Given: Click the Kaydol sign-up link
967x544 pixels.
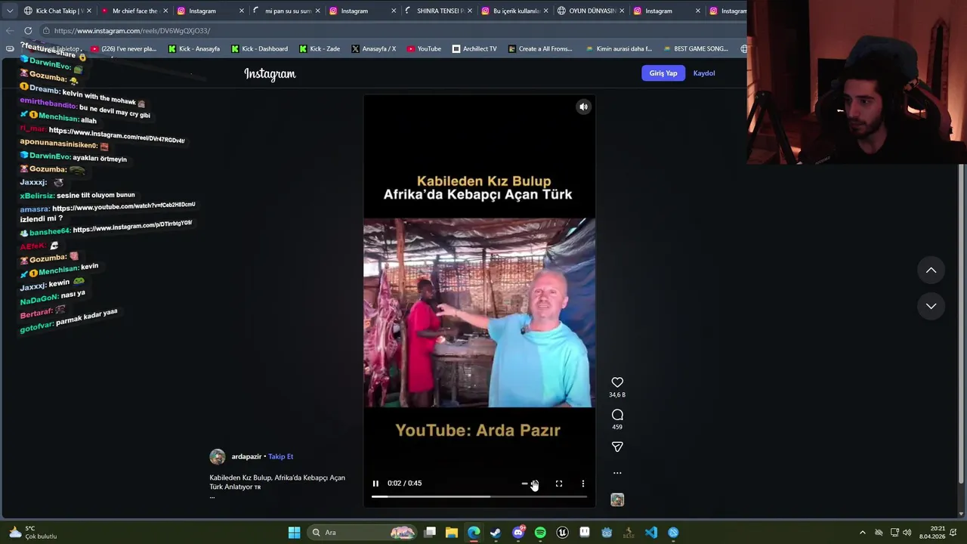Looking at the screenshot, I should [x=704, y=73].
